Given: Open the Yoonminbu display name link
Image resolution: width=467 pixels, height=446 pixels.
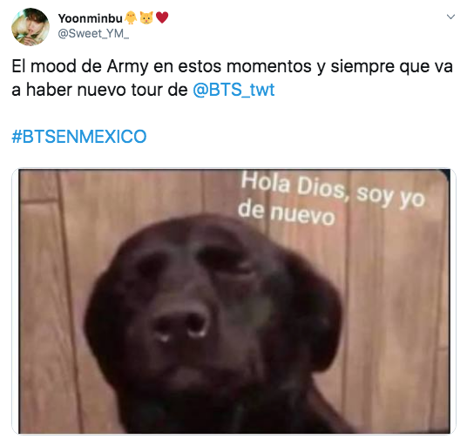Looking at the screenshot, I should (91, 18).
